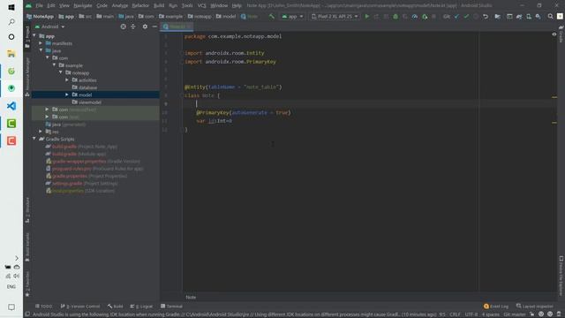
Task: Select the database package in tree
Action: point(87,87)
